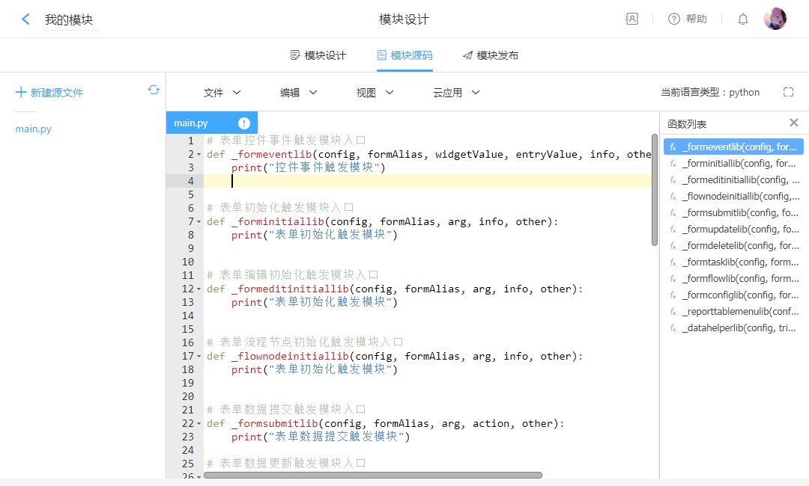The width and height of the screenshot is (809, 486).
Task: Click the warning icon on the main.py tab
Action: 244,123
